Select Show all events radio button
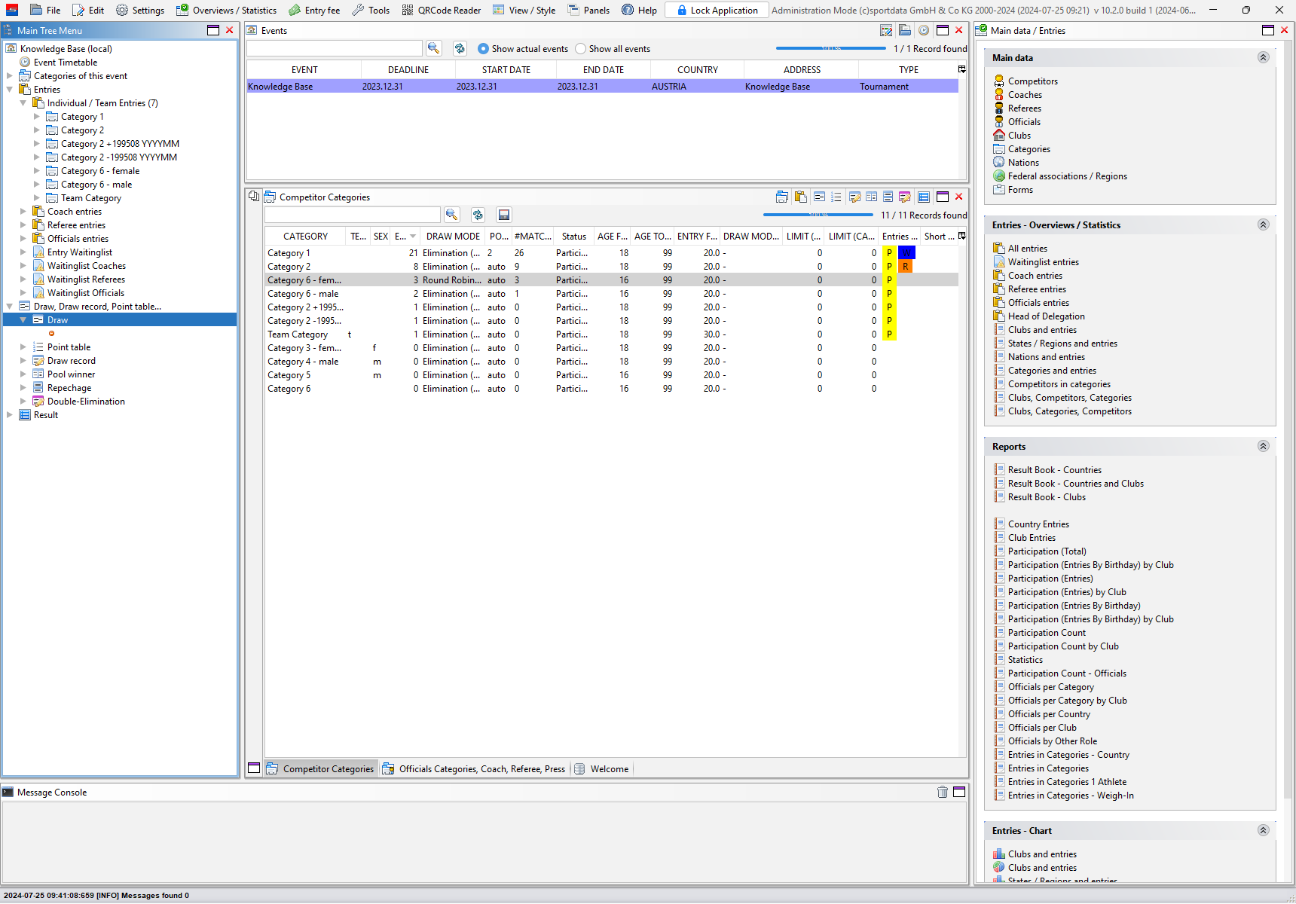Screen dimensions: 1296x904 click(x=580, y=48)
